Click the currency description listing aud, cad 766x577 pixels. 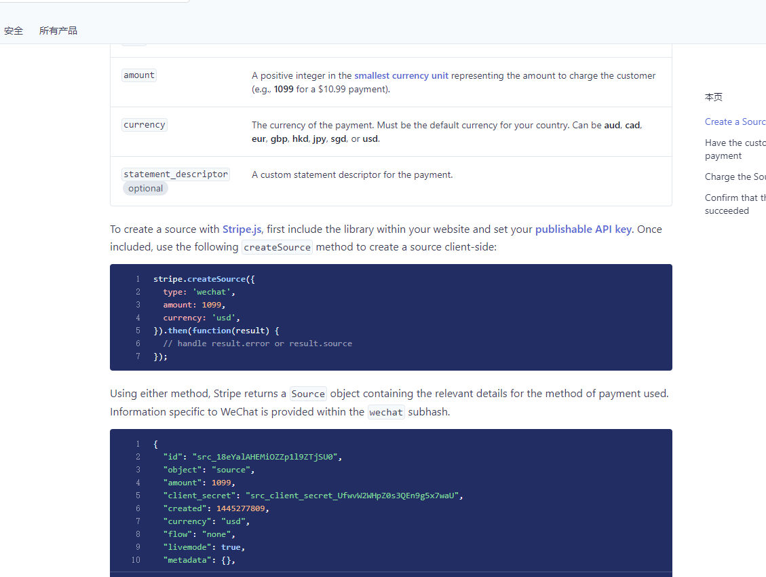click(x=447, y=132)
